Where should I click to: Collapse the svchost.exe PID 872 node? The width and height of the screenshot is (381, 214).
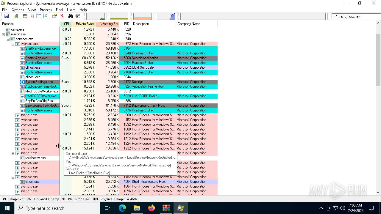(x=13, y=44)
